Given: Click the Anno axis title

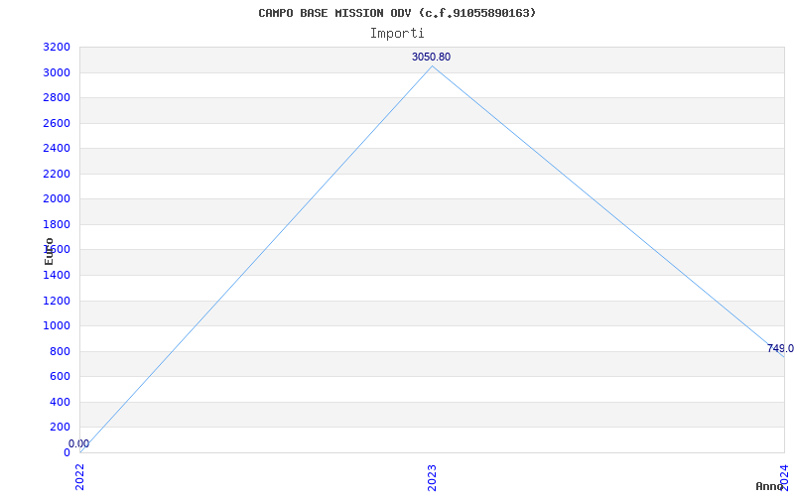Looking at the screenshot, I should point(769,486).
